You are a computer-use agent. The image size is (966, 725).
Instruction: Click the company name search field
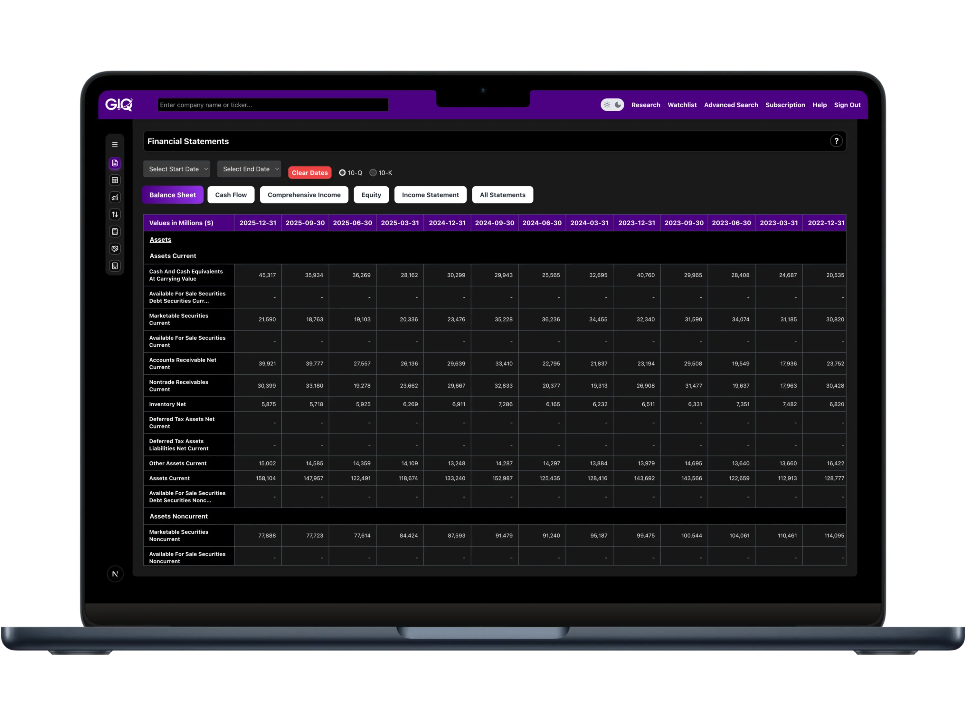[x=273, y=105]
